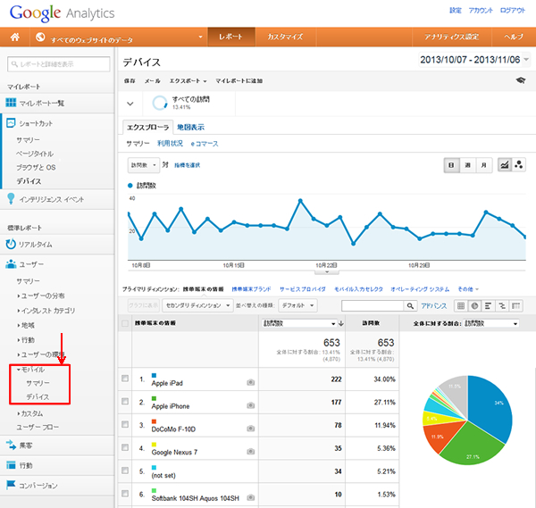Image resolution: width=536 pixels, height=508 pixels.
Task: Switch to the 利用状況 sub-tab
Action: [170, 144]
